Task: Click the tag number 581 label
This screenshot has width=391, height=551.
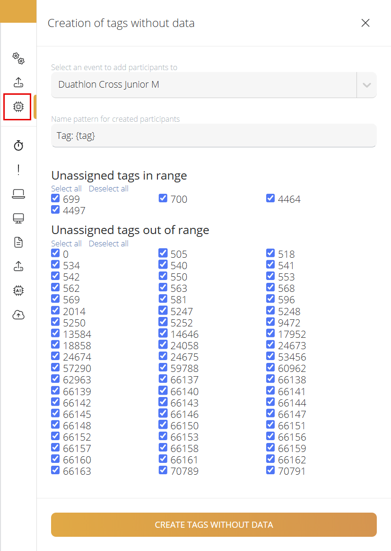Action: pyautogui.click(x=179, y=300)
